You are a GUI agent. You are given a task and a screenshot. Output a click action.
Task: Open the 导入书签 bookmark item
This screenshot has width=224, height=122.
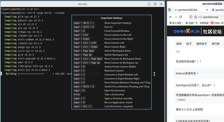176,23
